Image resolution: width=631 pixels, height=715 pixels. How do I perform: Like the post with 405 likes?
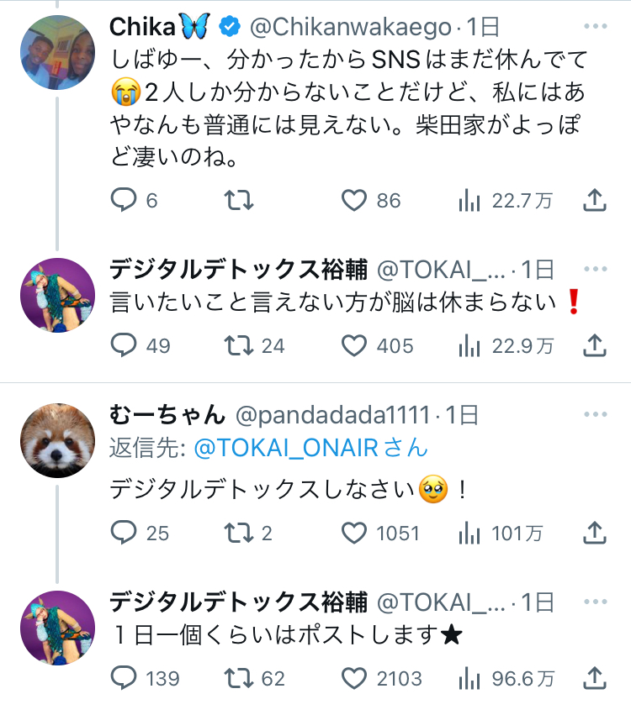(x=355, y=345)
